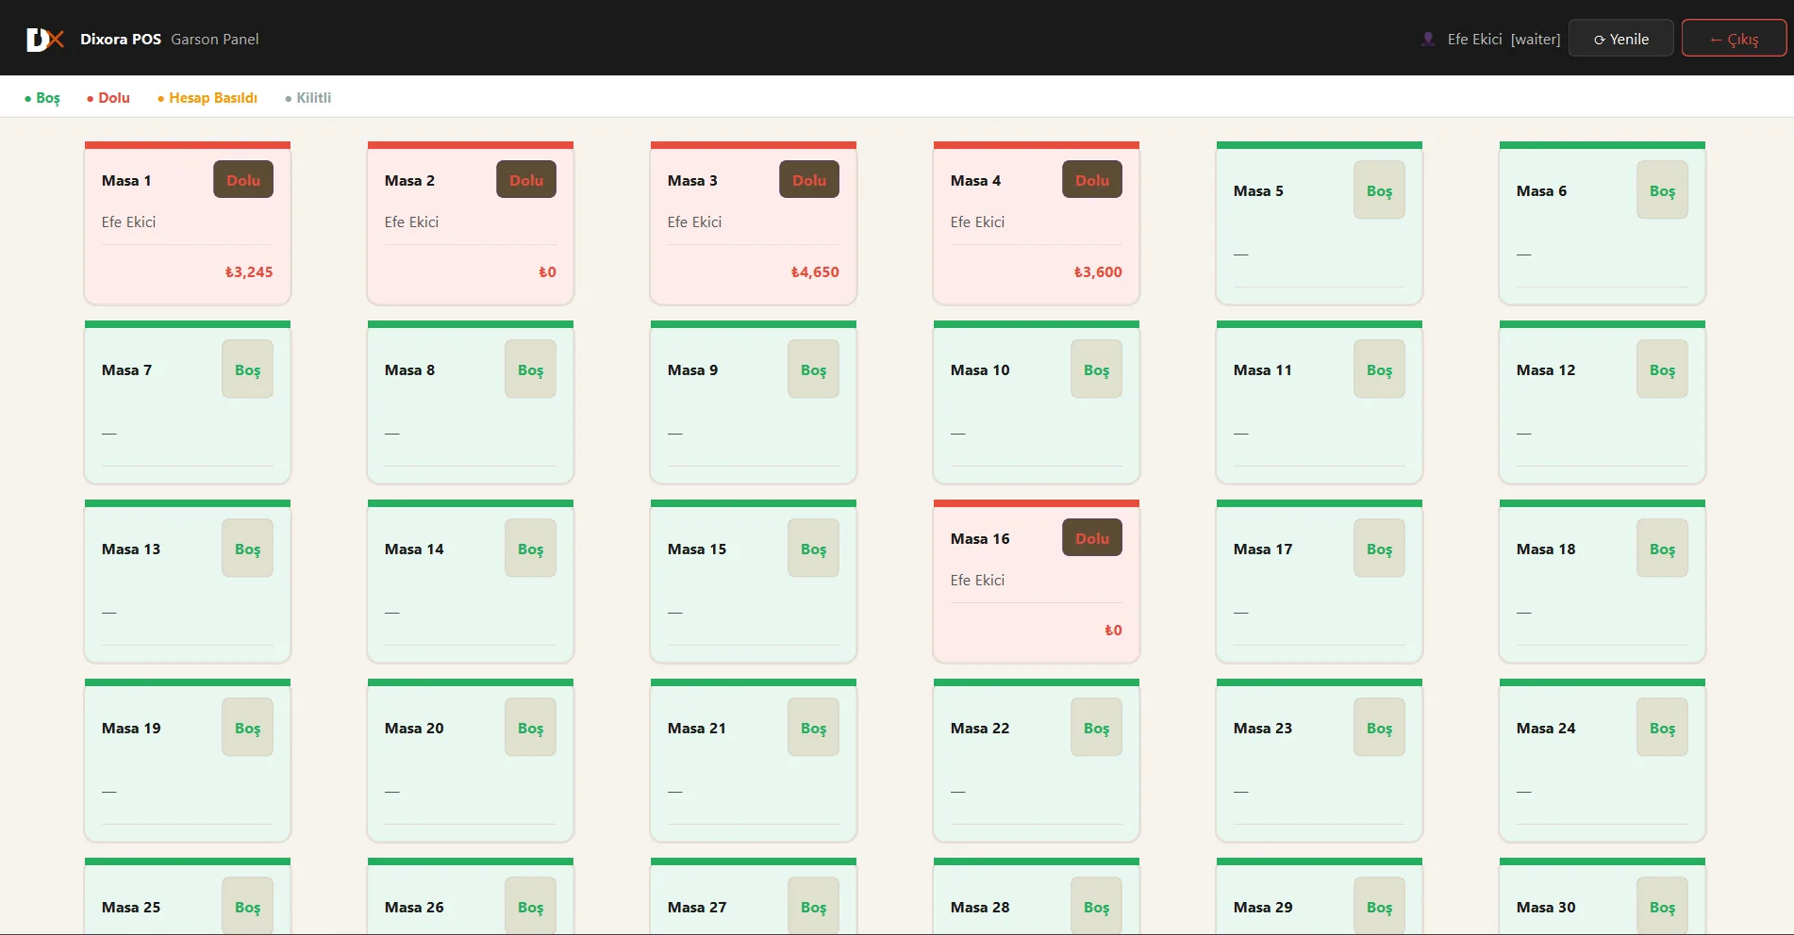Open the Masa 18 table card
The image size is (1794, 935).
(x=1603, y=582)
